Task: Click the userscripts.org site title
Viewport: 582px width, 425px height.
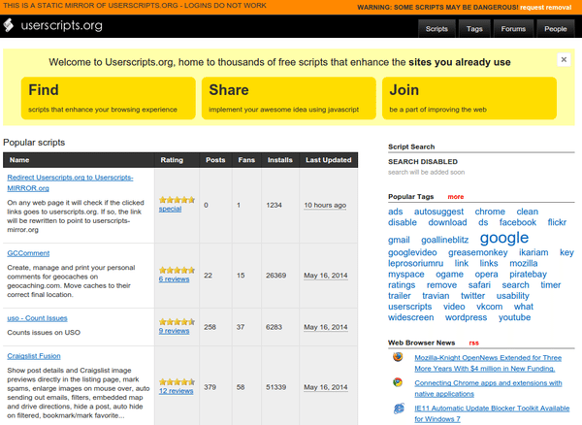Action: (62, 25)
